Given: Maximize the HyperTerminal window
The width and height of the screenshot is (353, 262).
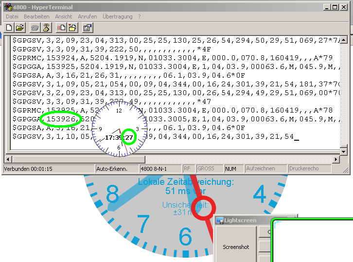Looking at the screenshot, I should pos(335,7).
